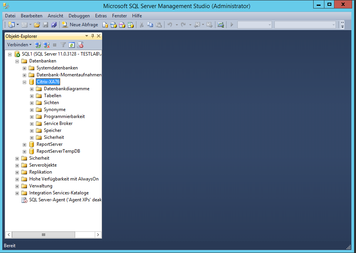Open the Undo history dropdown arrow
The width and height of the screenshot is (356, 253).
[x=176, y=25]
